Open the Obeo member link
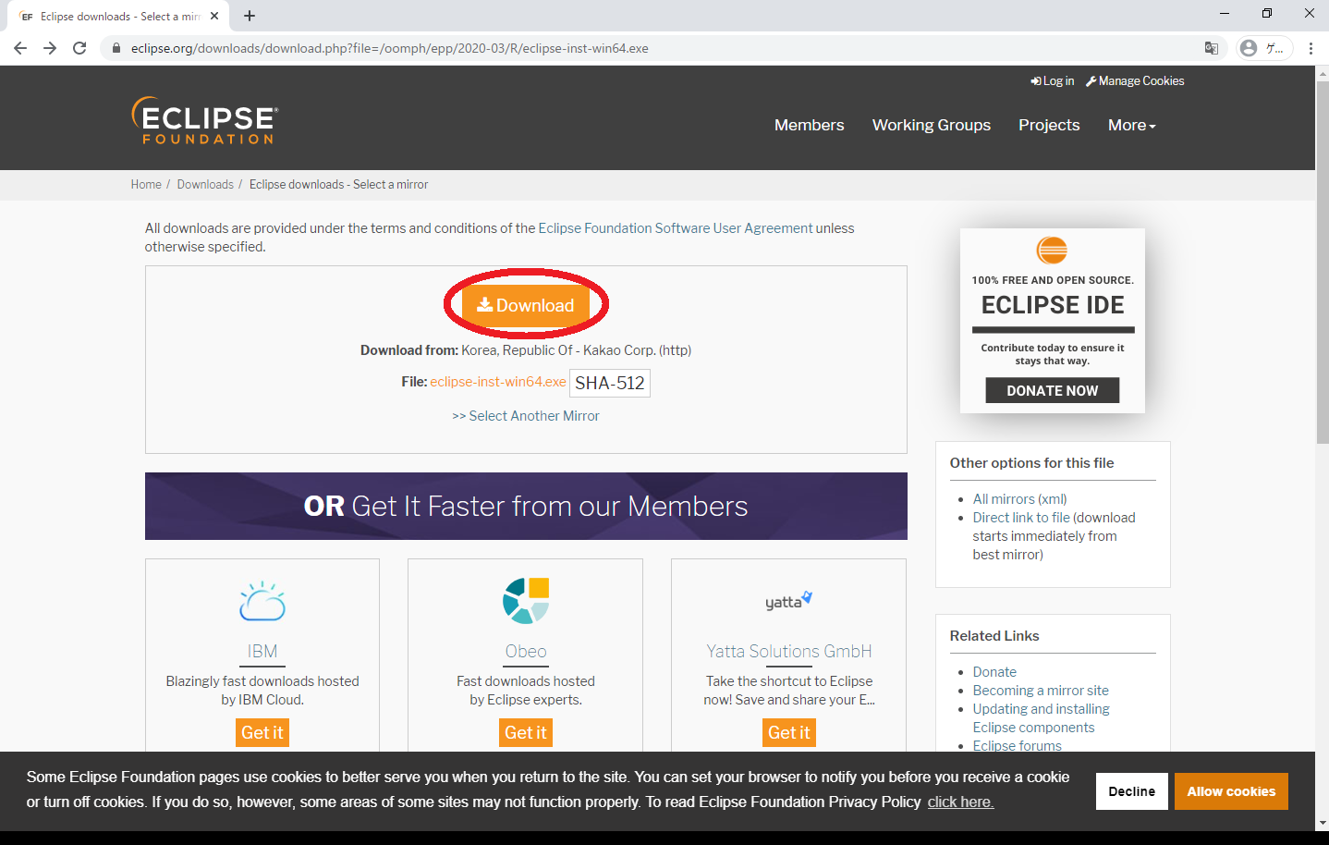Image resolution: width=1329 pixels, height=845 pixels. [526, 652]
